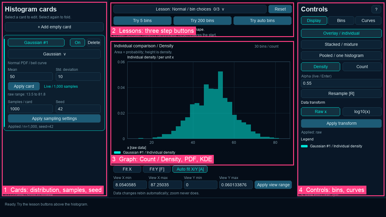Click the Apply card button
Image resolution: width=386 pixels, height=217 pixels.
(24, 86)
